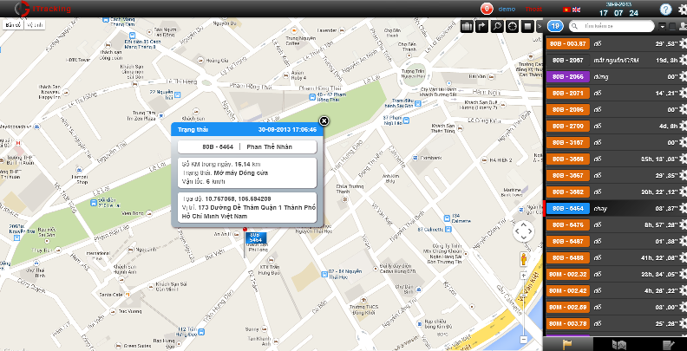Select vehicle 80B - 6488
This screenshot has height=351, width=687.
568,257
